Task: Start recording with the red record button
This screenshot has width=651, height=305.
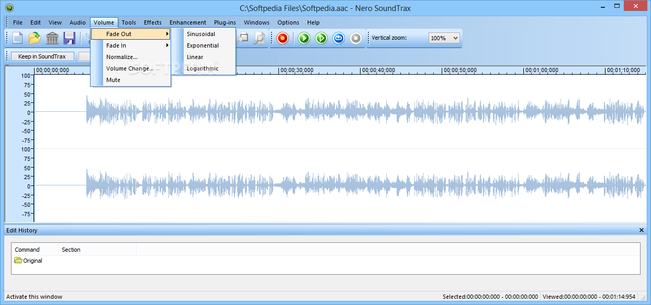Action: point(283,38)
